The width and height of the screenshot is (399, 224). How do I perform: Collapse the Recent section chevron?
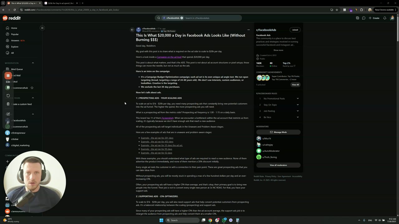coord(33,114)
